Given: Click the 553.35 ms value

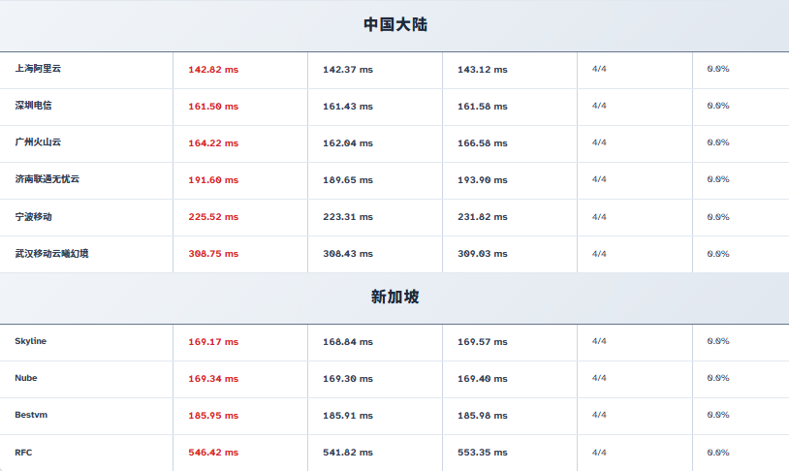Looking at the screenshot, I should click(x=483, y=453).
